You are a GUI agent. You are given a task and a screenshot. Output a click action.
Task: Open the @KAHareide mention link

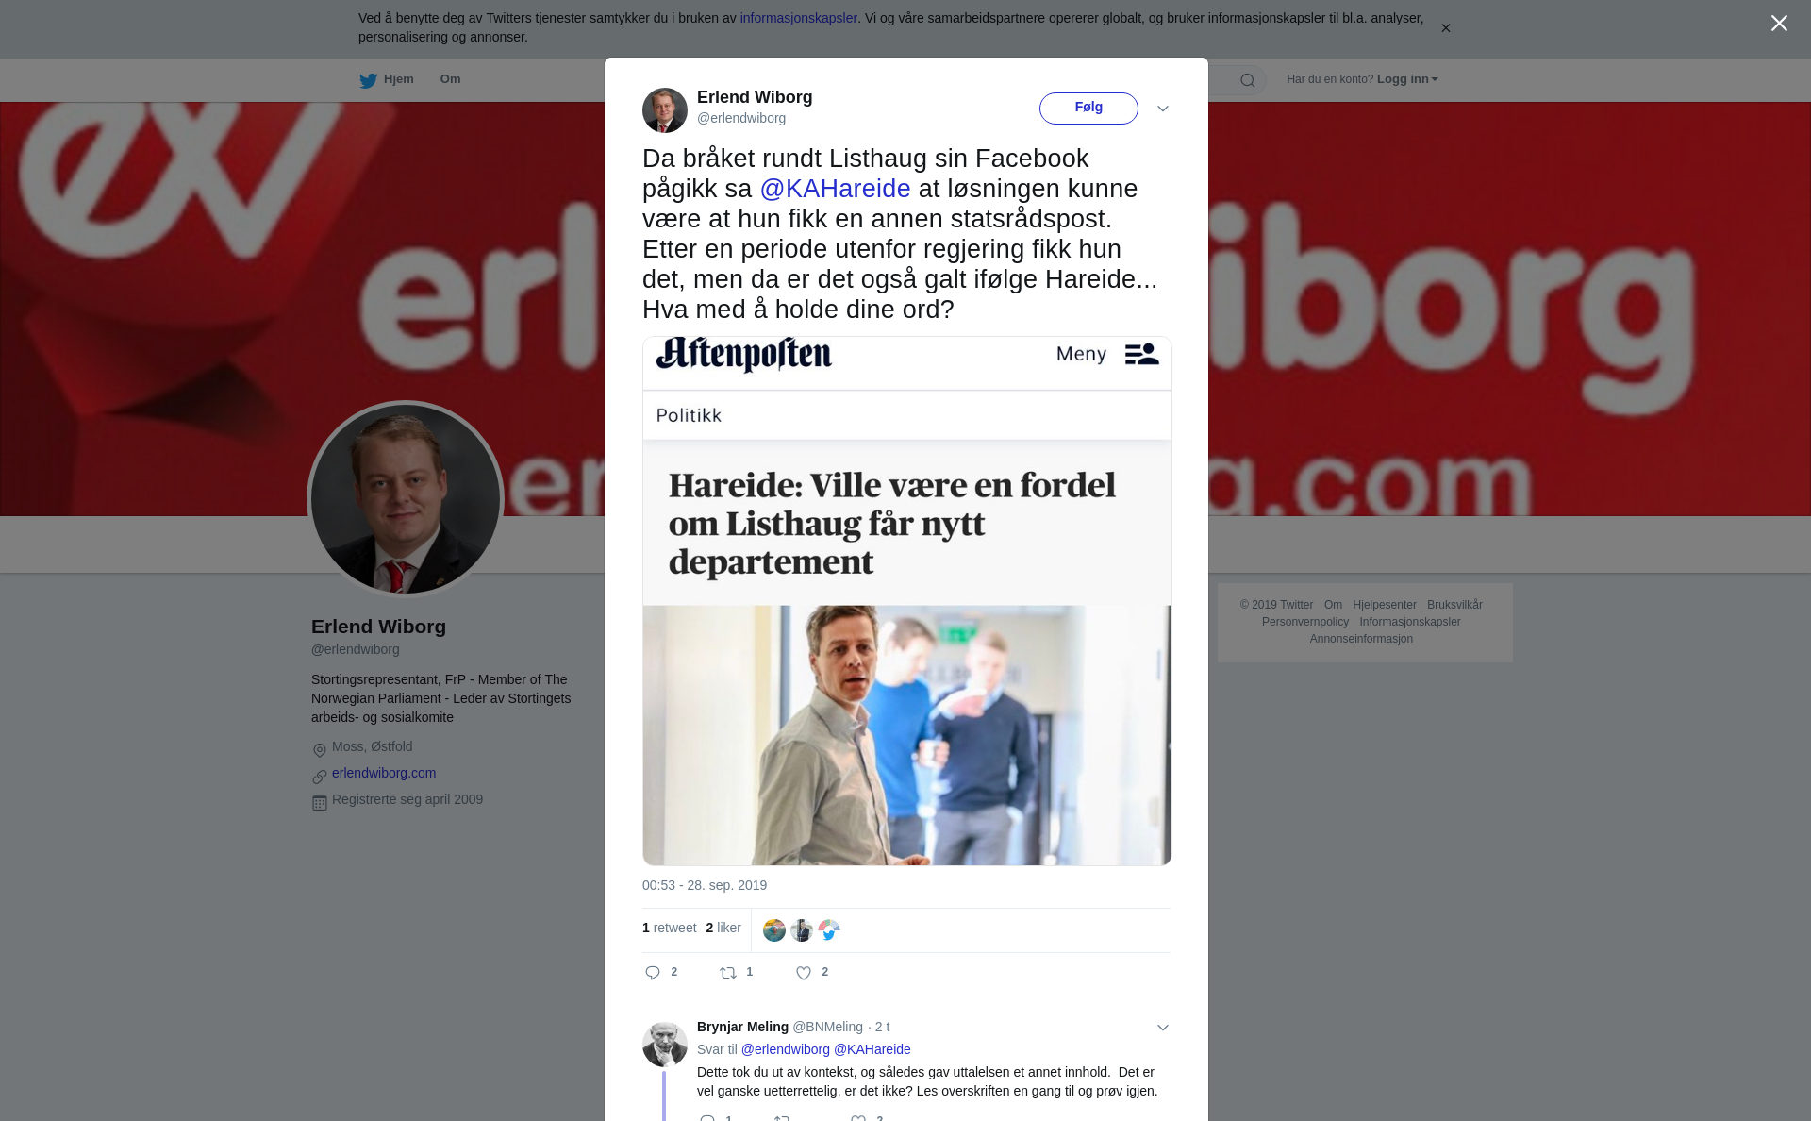pos(835,189)
